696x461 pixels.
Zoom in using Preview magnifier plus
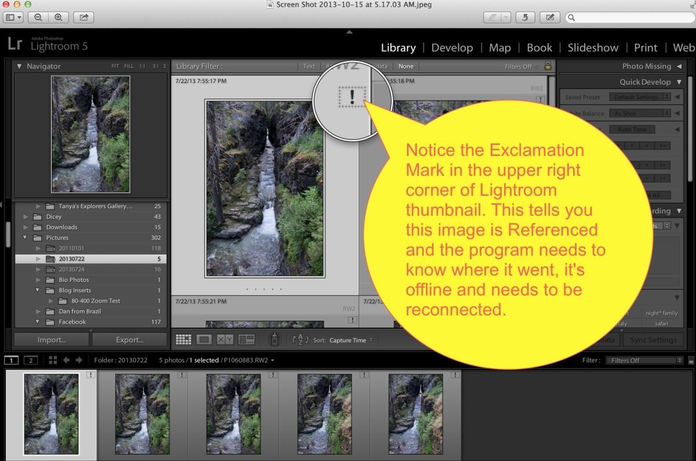tap(58, 17)
